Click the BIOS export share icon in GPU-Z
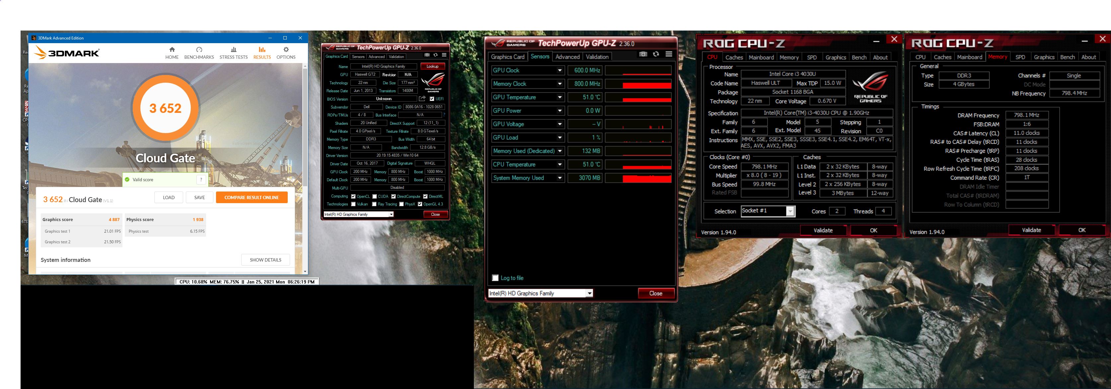This screenshot has width=1111, height=389. (x=423, y=99)
